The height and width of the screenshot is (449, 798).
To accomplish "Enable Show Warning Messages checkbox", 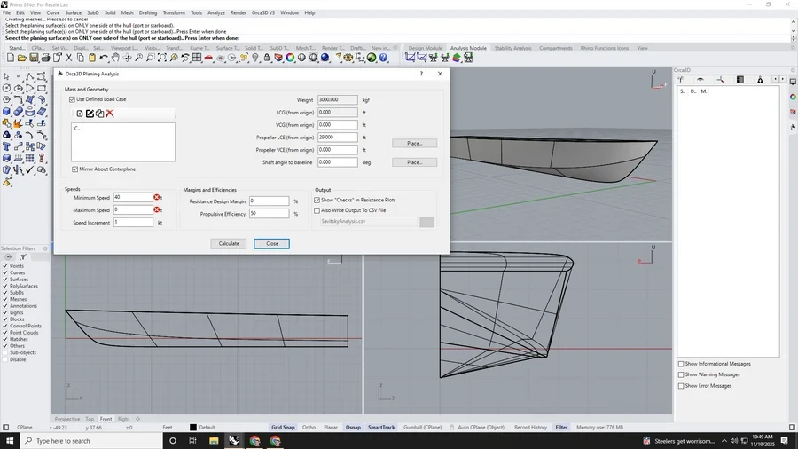I will click(x=681, y=374).
